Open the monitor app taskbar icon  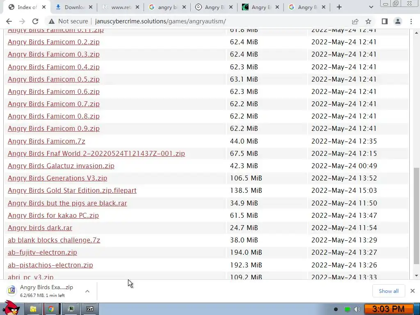pyautogui.click(x=71, y=309)
